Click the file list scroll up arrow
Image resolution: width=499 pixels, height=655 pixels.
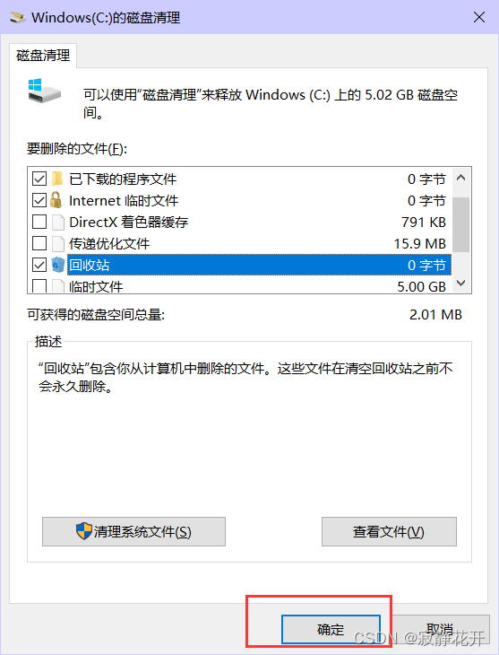(x=461, y=178)
